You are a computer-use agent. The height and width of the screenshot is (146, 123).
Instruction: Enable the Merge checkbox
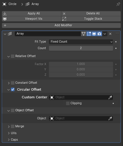coord(13,126)
